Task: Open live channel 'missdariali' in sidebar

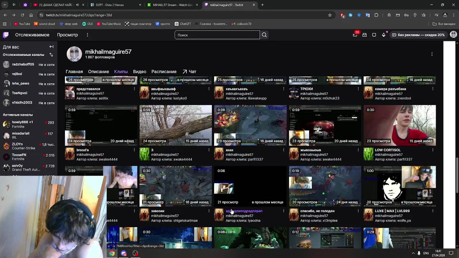Action: pos(29,135)
